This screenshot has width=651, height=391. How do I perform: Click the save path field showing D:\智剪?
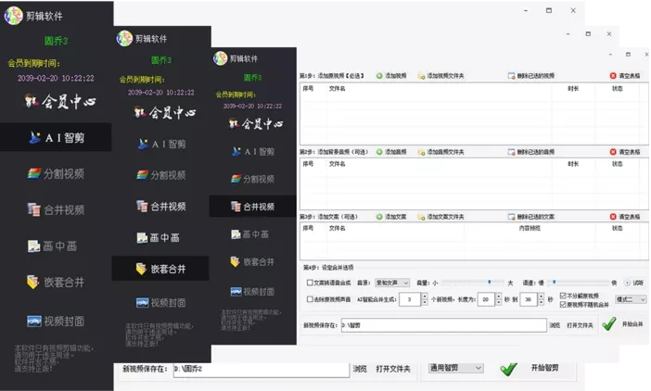point(444,325)
